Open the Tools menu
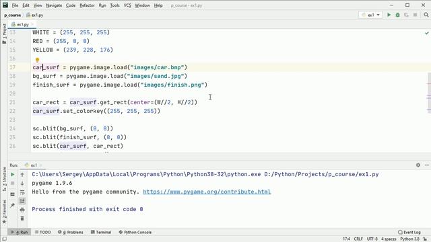The width and height of the screenshot is (431, 242). point(115,5)
